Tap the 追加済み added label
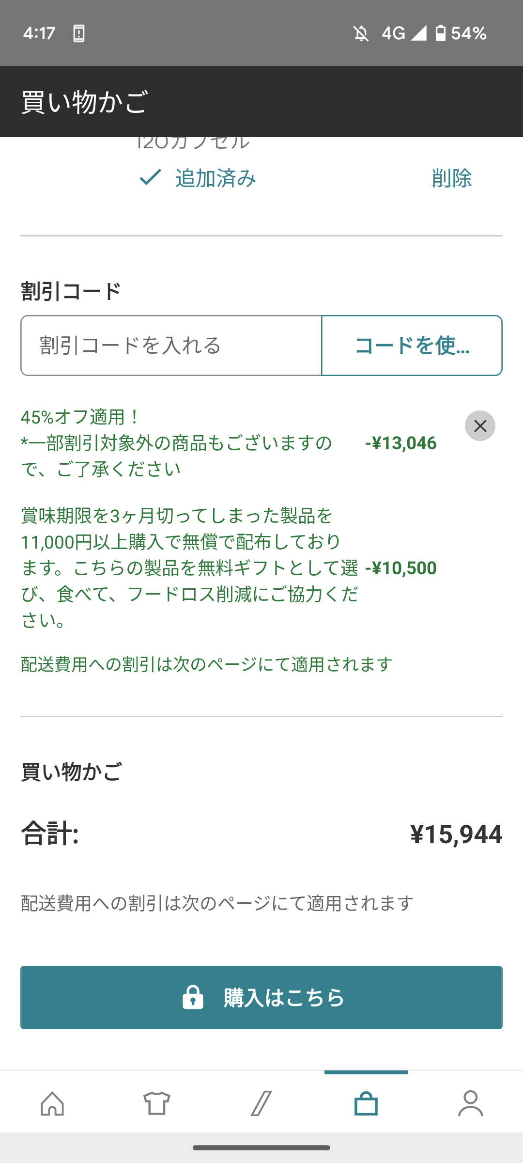Screen dimensions: 523x1163 (216, 178)
